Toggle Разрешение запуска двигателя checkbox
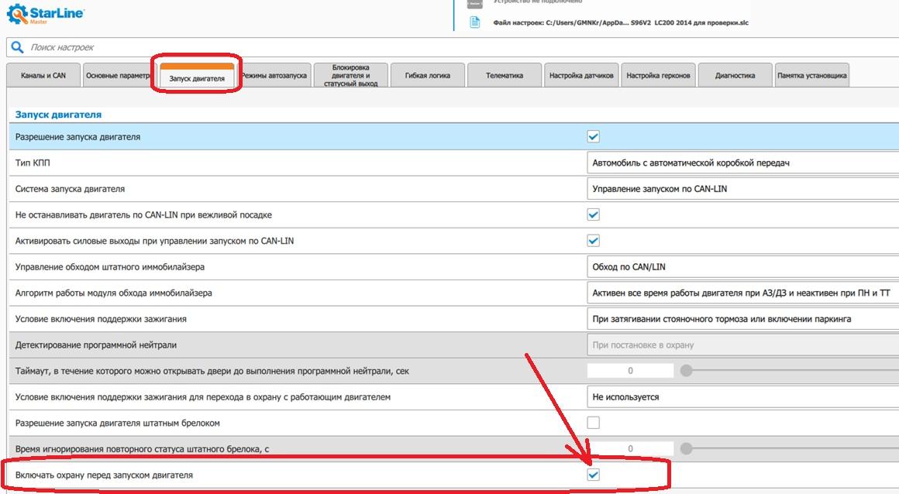The width and height of the screenshot is (899, 494). 594,137
